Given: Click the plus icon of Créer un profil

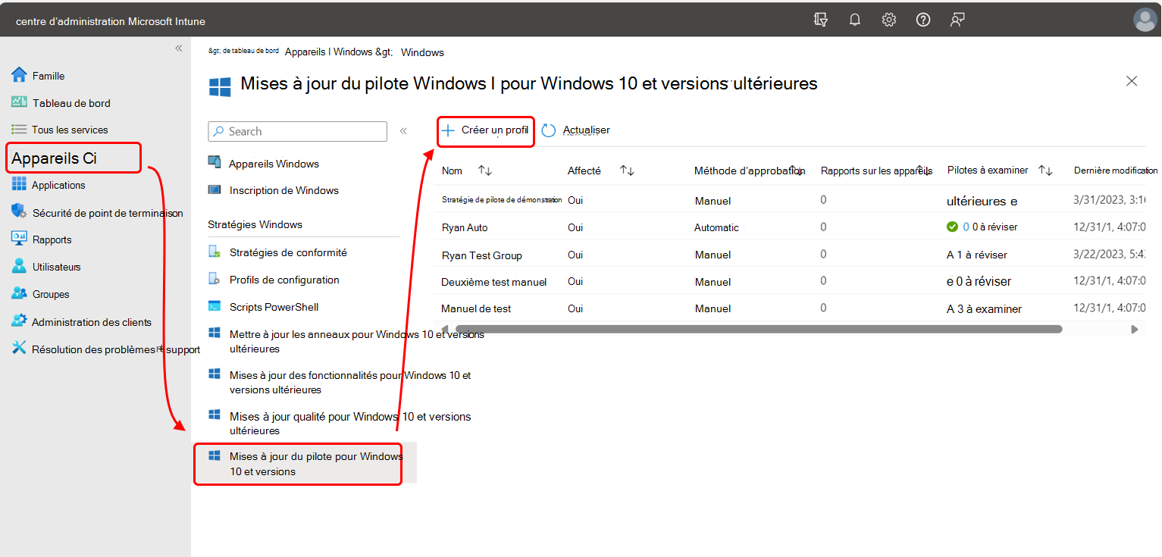Looking at the screenshot, I should [448, 130].
